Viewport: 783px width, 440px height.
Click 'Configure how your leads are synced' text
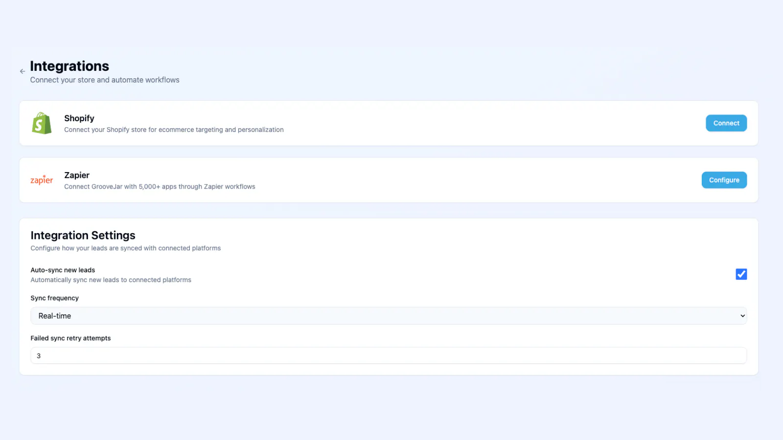point(126,248)
